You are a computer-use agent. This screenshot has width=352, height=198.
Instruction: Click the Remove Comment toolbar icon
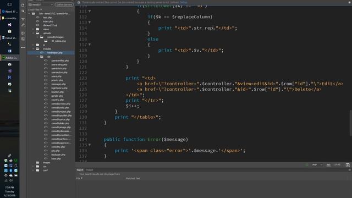point(23,39)
